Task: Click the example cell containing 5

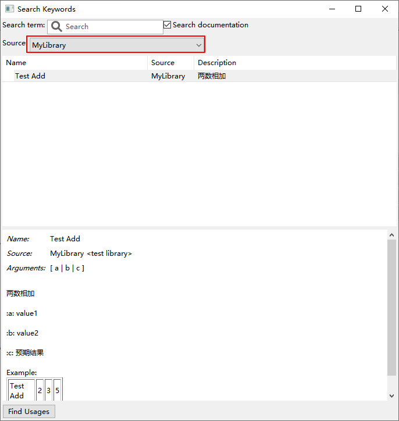Action: tap(57, 390)
